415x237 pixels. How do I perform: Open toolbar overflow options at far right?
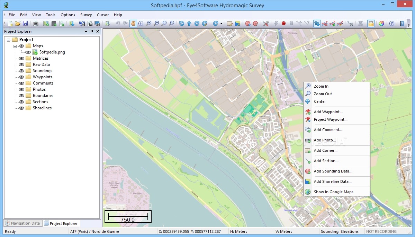coord(409,25)
